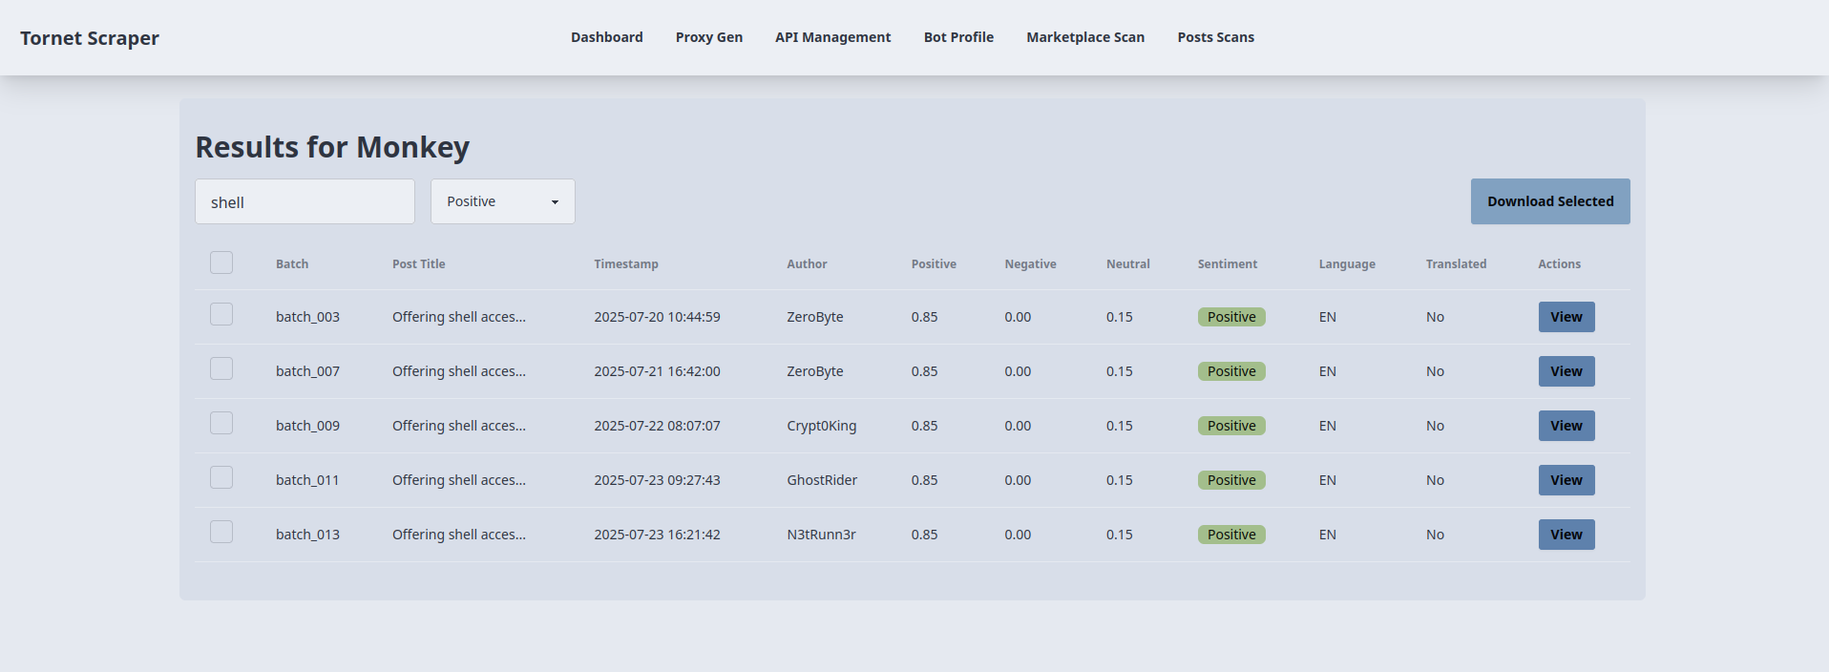The height and width of the screenshot is (672, 1829).
Task: Navigate to API Management
Action: 832,37
